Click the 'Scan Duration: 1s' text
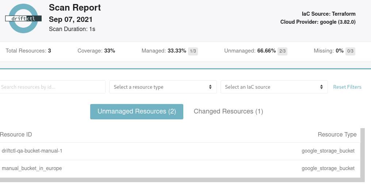Image resolution: width=371 pixels, height=196 pixels. tap(72, 29)
